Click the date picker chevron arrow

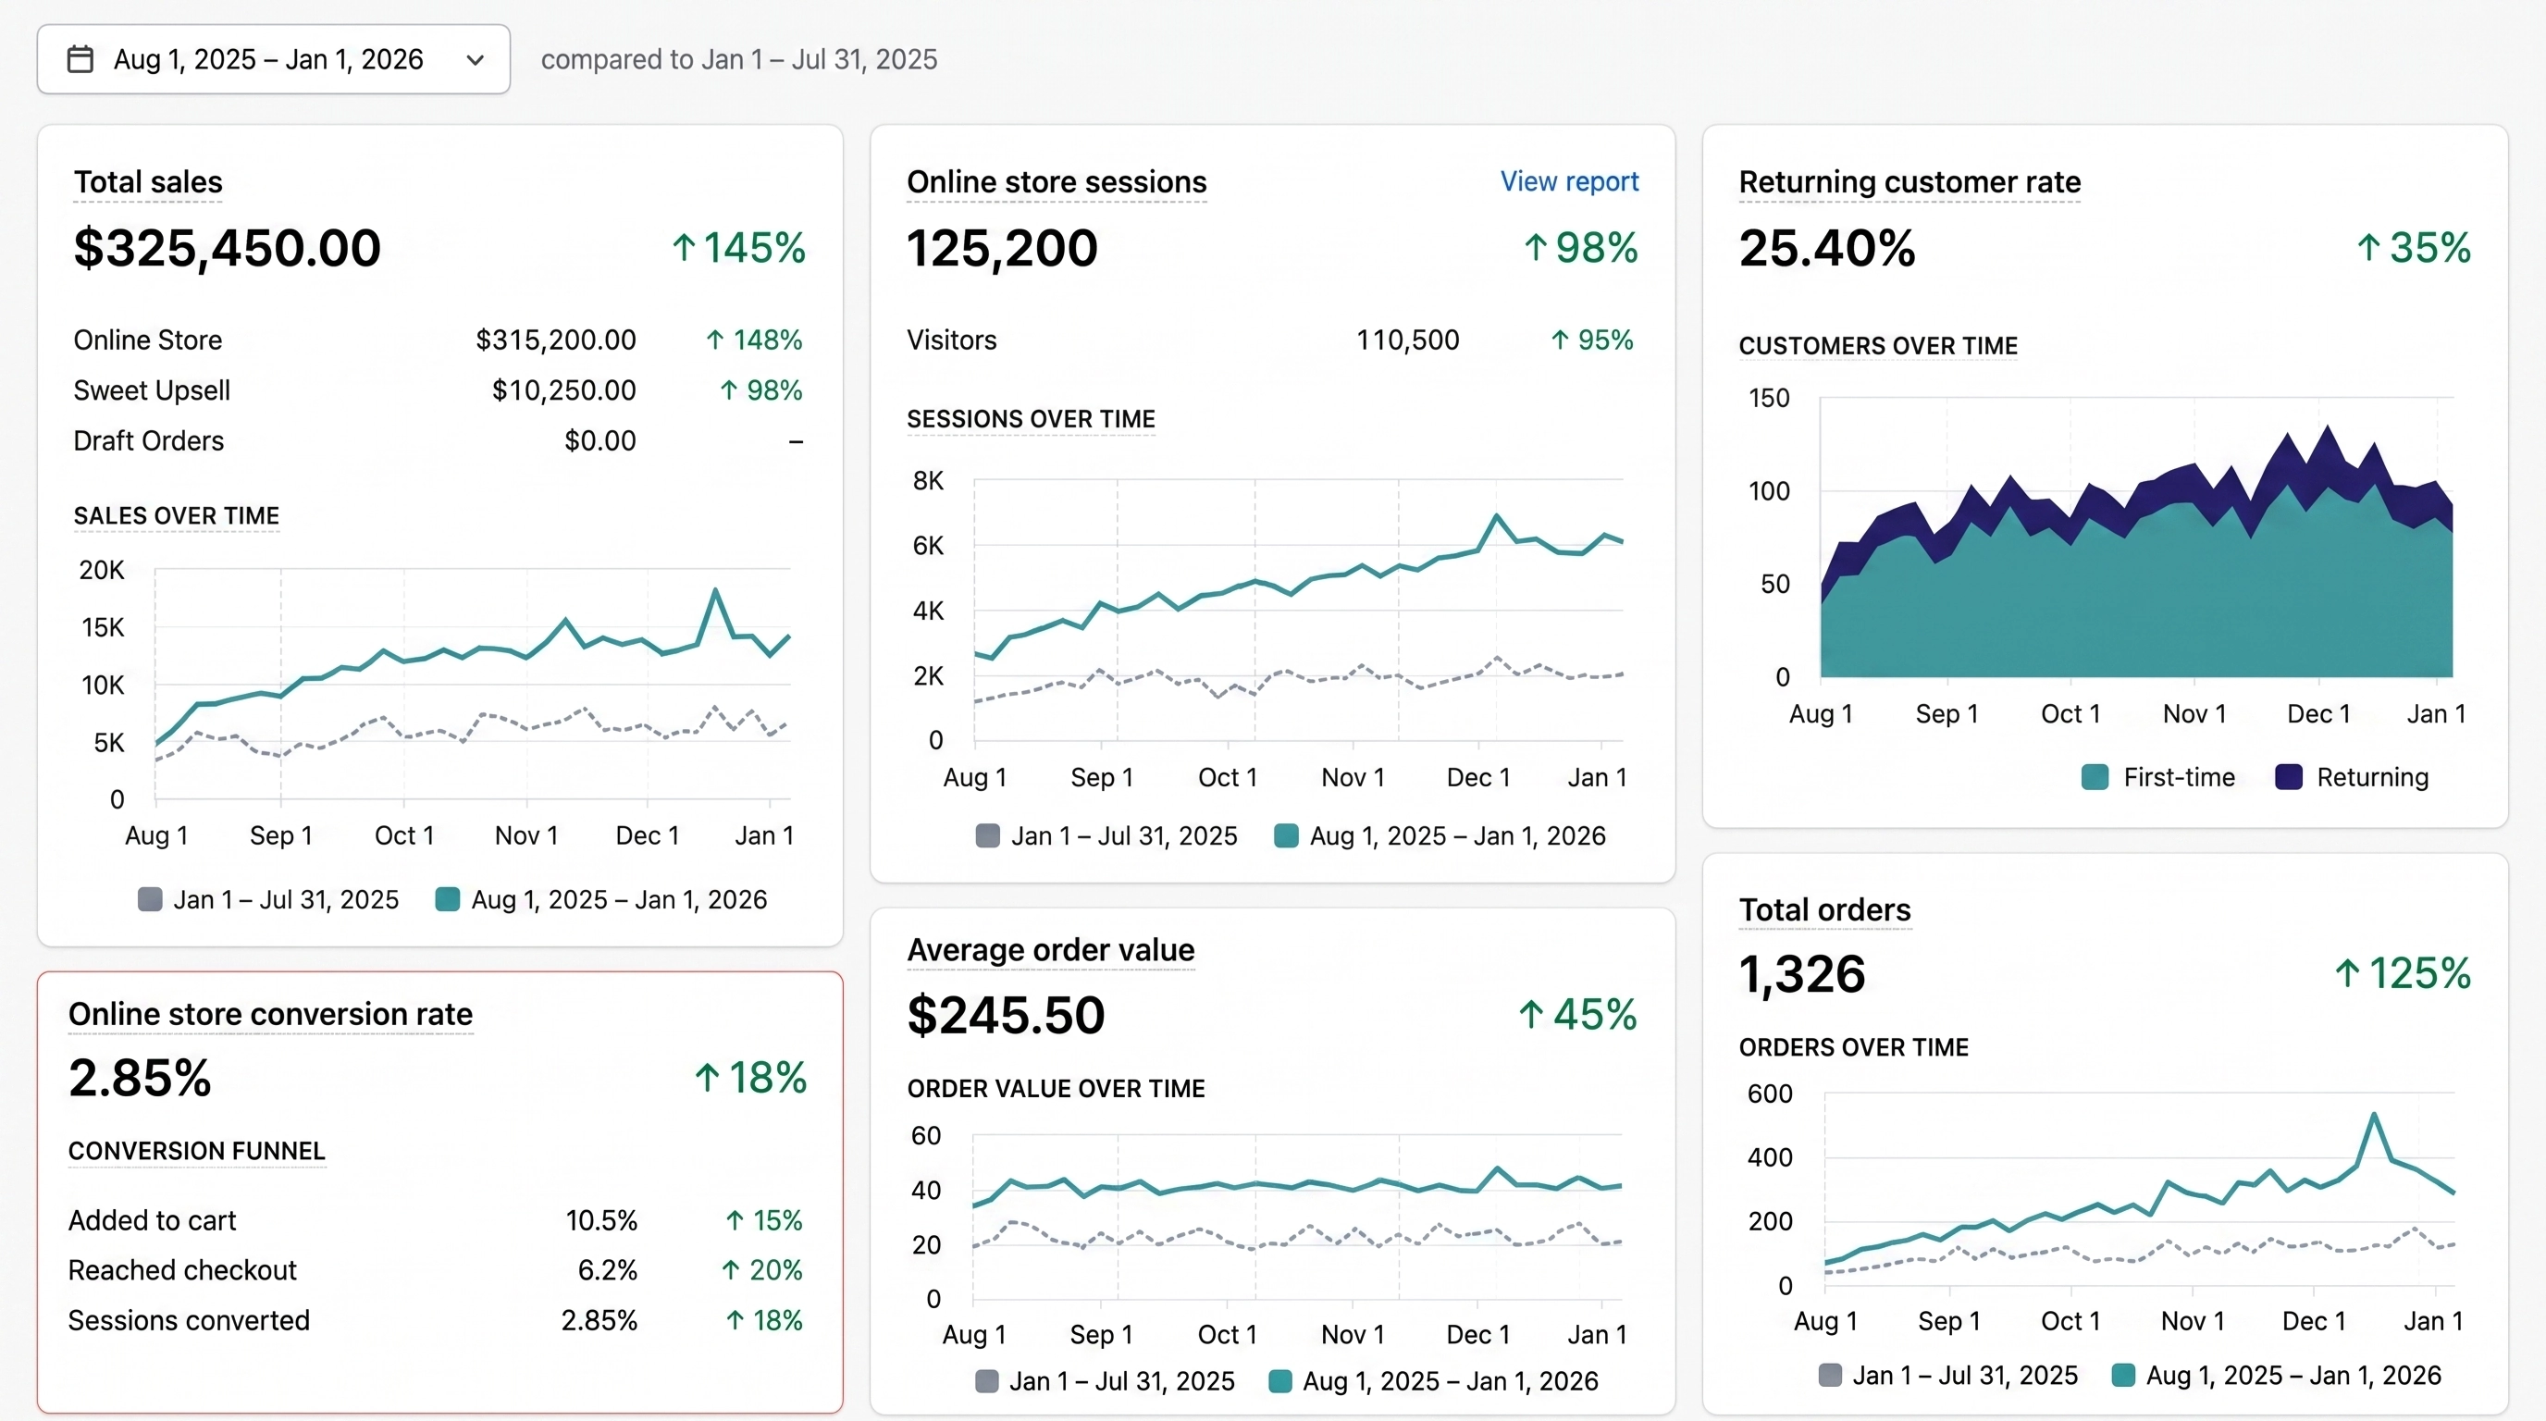(x=476, y=60)
